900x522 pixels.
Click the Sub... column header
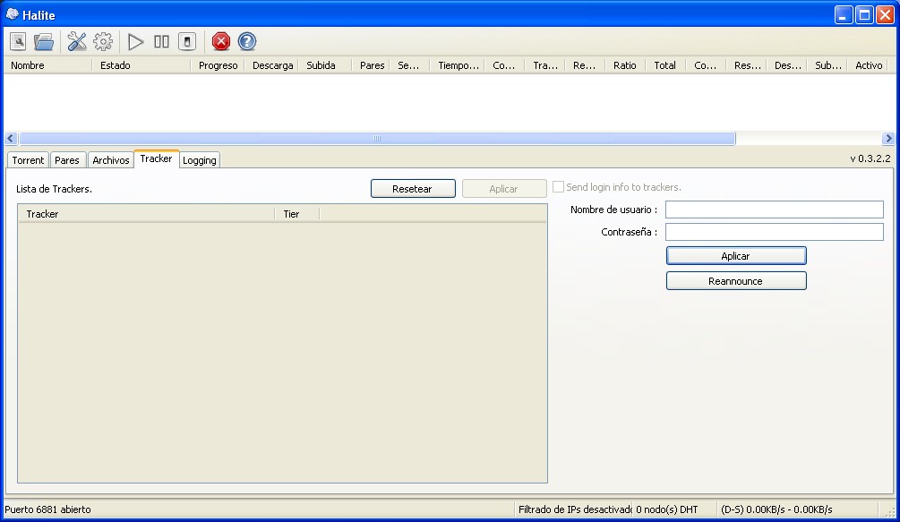(827, 65)
